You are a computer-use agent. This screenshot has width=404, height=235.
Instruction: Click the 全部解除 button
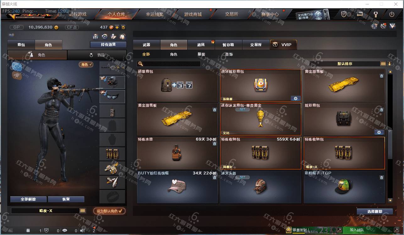coord(28,199)
